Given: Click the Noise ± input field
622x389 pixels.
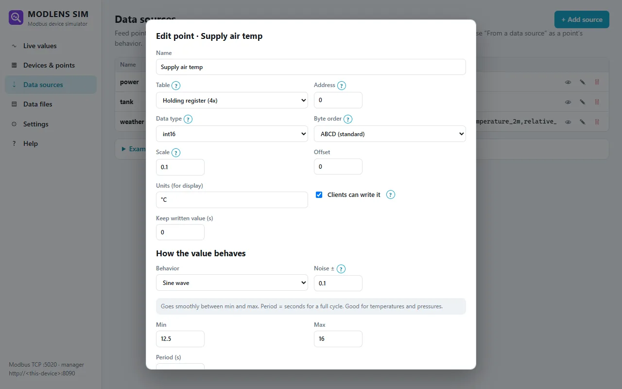Looking at the screenshot, I should [x=338, y=283].
